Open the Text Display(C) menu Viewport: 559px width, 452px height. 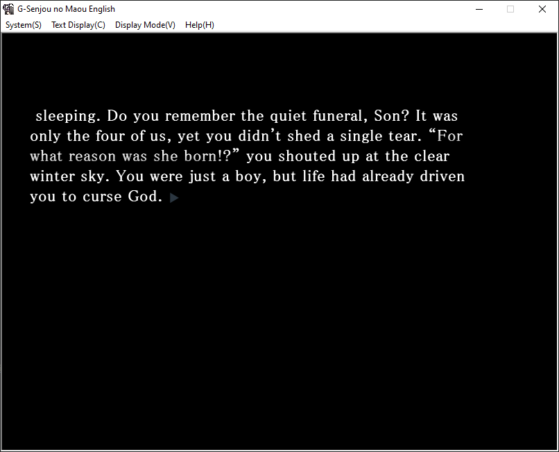point(78,25)
